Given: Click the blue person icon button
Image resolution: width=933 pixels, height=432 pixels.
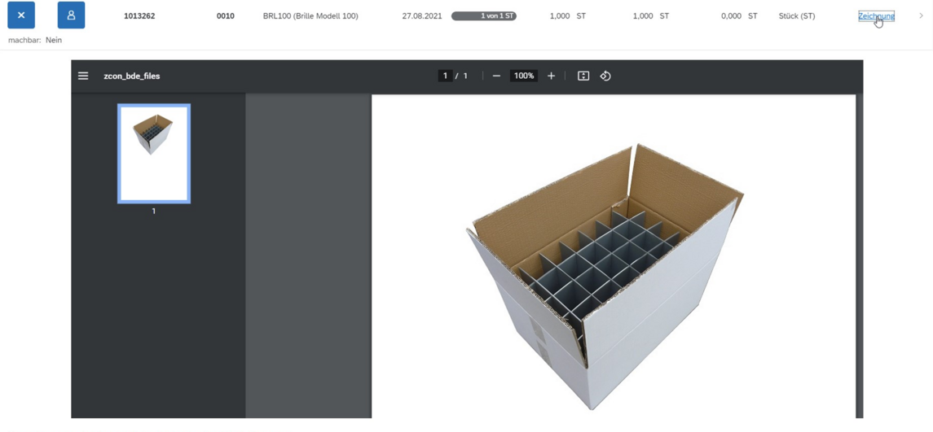Looking at the screenshot, I should 71,15.
